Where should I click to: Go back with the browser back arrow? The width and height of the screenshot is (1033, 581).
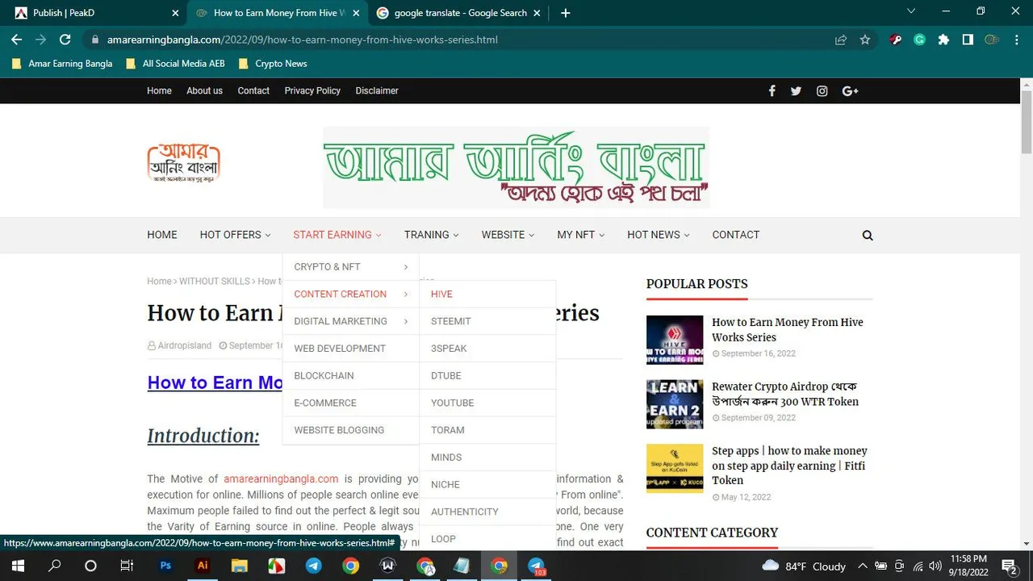pyautogui.click(x=16, y=40)
